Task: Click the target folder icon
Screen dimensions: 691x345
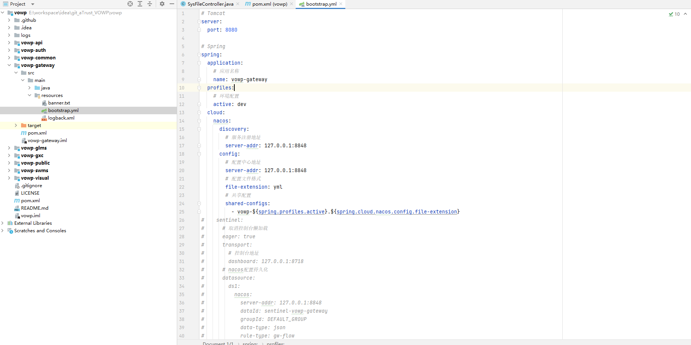Action: pos(24,125)
